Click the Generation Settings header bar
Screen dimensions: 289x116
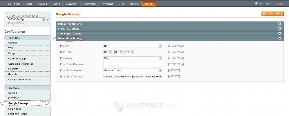pos(170,38)
